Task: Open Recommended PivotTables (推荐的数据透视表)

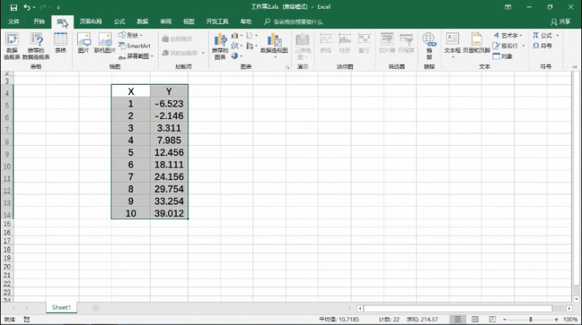Action: [x=36, y=46]
